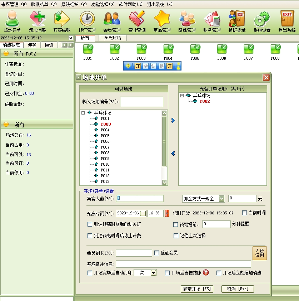Collapse 乒乓球场 node in available venues tree
Viewport: 299px width, 301px height.
[x=83, y=113]
